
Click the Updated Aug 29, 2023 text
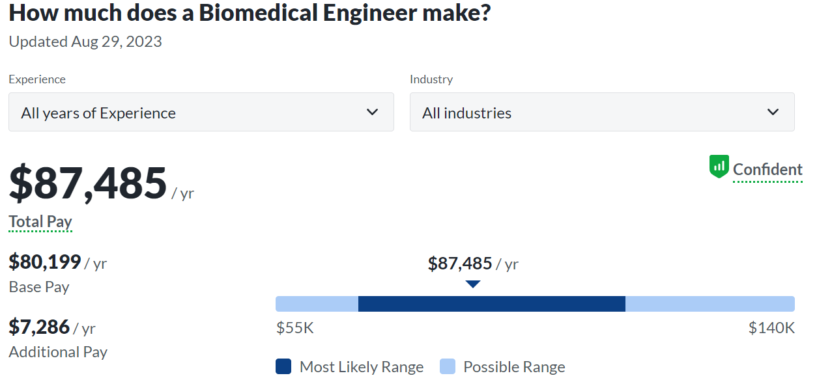85,42
